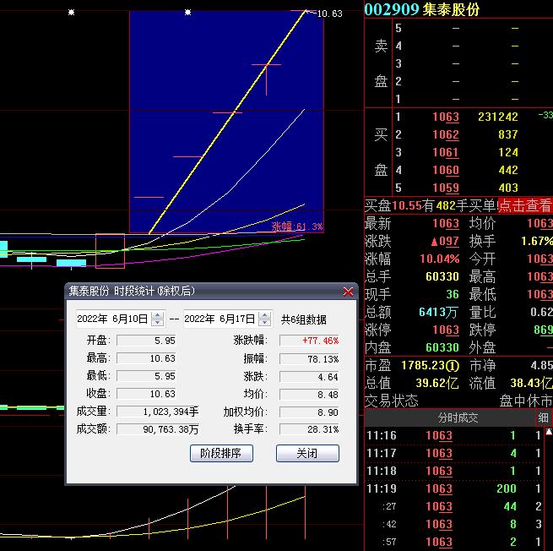Open the 分时成交 tab header

[x=458, y=418]
